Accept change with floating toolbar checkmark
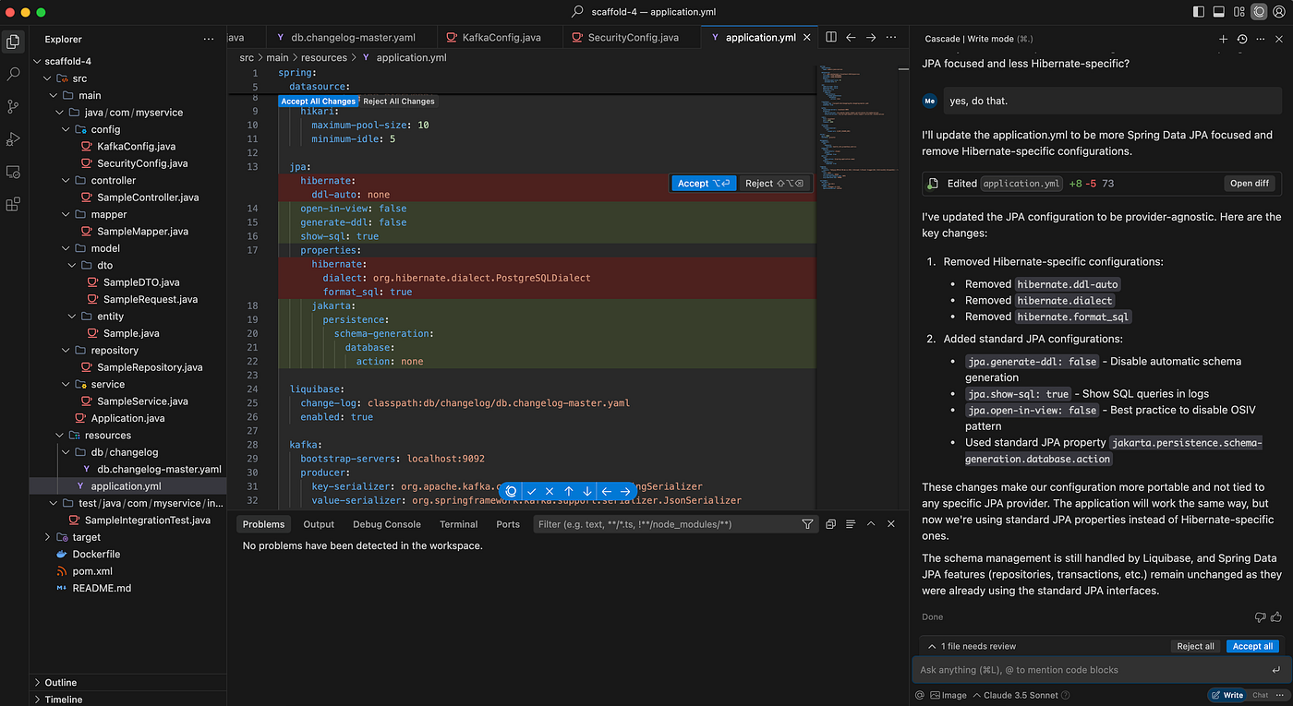The image size is (1293, 706). pos(532,492)
